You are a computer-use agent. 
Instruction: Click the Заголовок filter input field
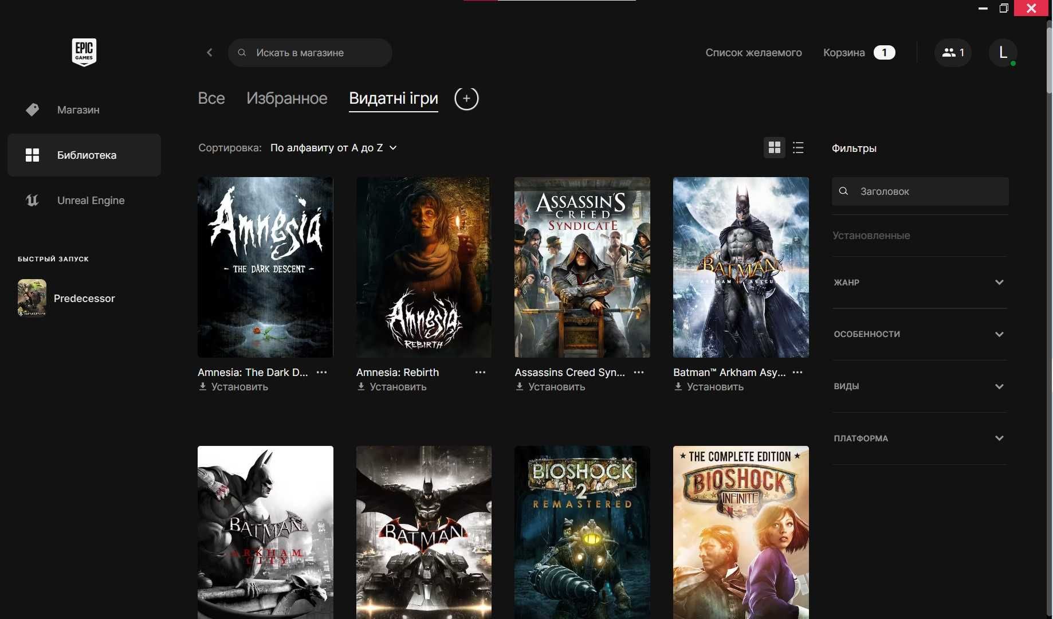920,191
